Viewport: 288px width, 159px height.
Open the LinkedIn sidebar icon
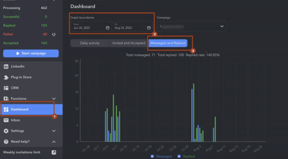(6, 66)
